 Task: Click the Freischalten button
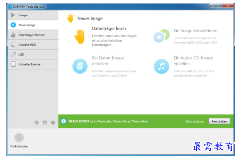[x=219, y=121]
